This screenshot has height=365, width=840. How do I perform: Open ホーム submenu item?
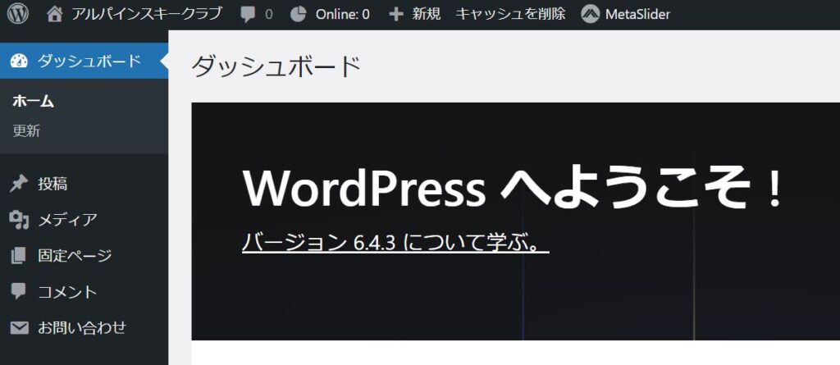pyautogui.click(x=33, y=101)
